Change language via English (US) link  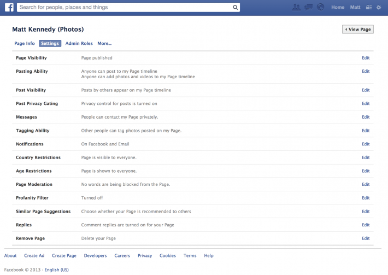(x=56, y=270)
